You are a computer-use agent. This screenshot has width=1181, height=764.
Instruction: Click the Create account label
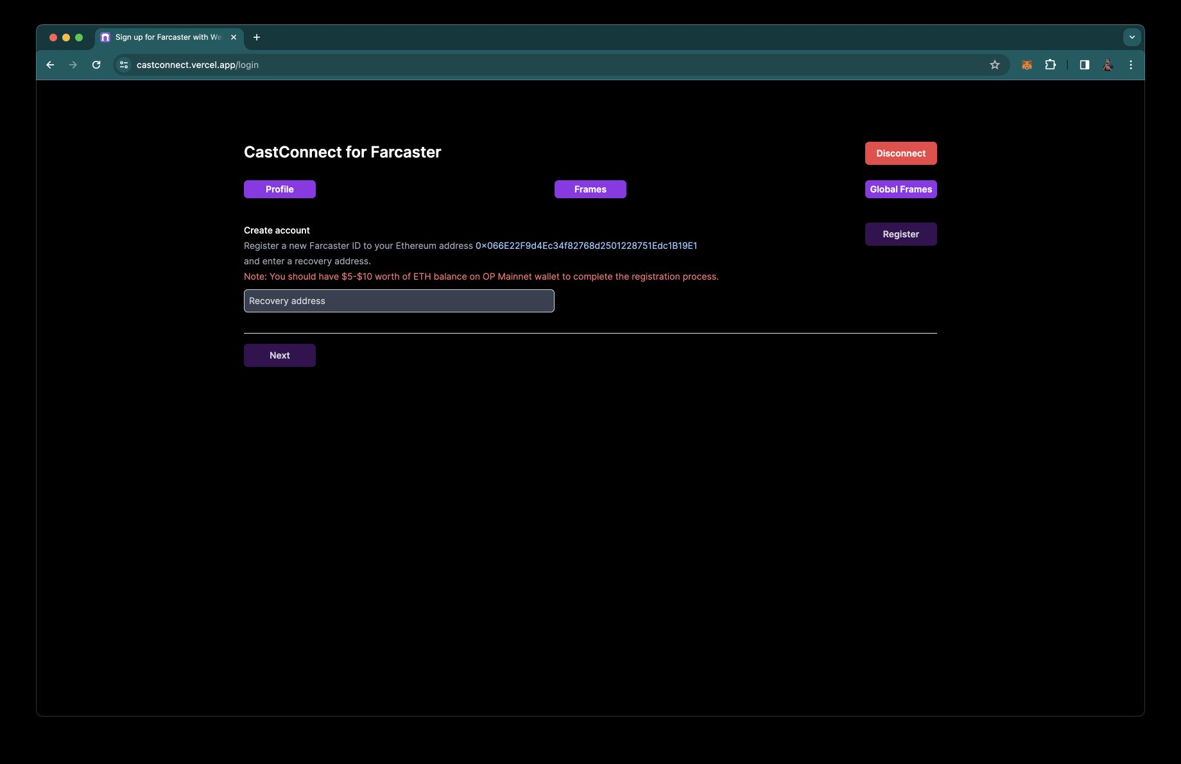click(277, 230)
